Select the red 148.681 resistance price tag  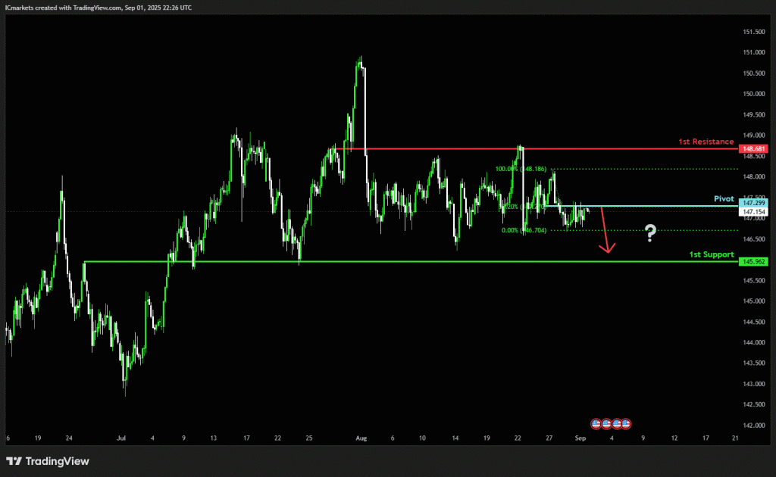click(753, 149)
